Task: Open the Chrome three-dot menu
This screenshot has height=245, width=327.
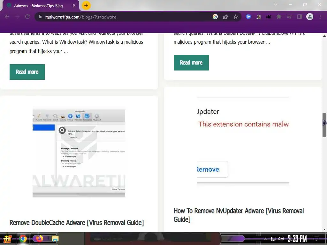Action: point(320,17)
